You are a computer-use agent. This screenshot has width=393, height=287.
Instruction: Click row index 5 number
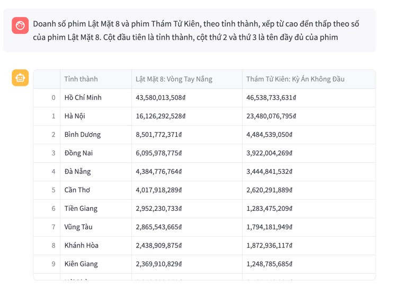click(53, 190)
